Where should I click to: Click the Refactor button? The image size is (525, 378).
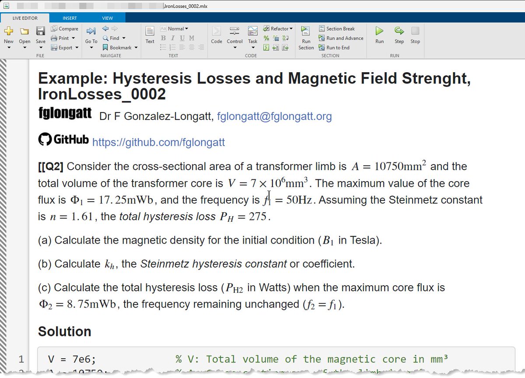278,29
